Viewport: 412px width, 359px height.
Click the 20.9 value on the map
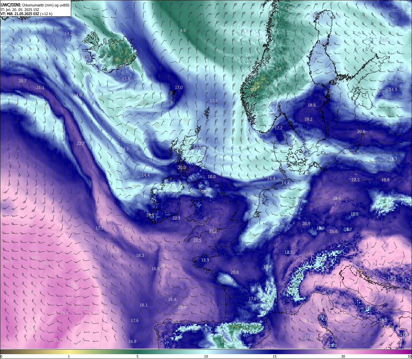coord(306,224)
